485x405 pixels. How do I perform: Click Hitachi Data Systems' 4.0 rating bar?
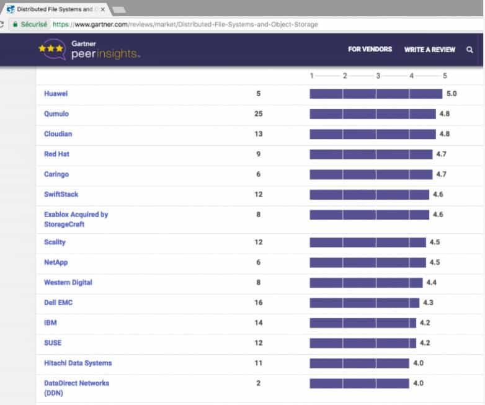(x=359, y=363)
